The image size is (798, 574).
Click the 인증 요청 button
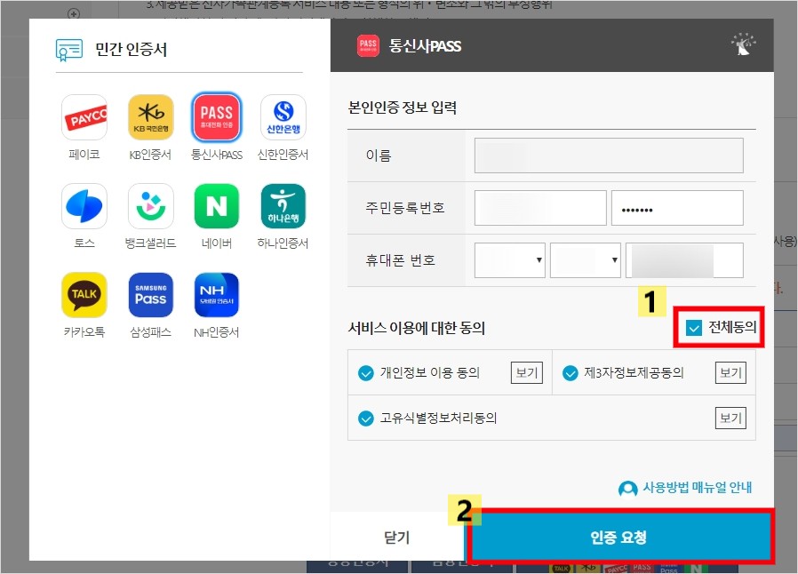(x=619, y=537)
